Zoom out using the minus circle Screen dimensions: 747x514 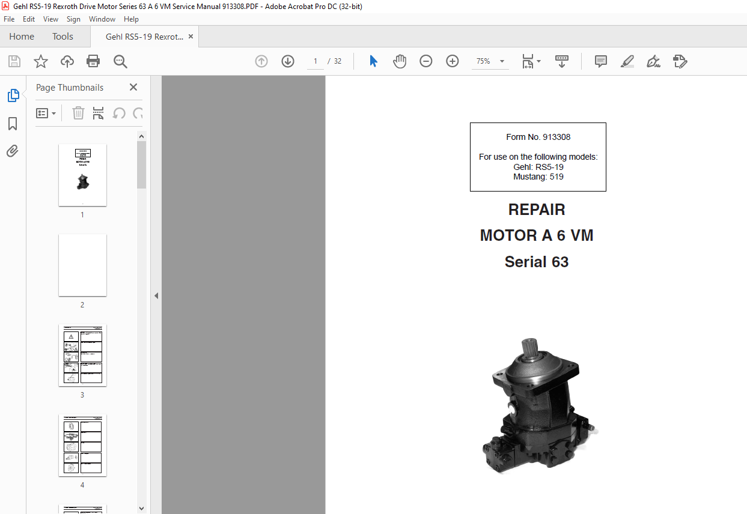426,61
